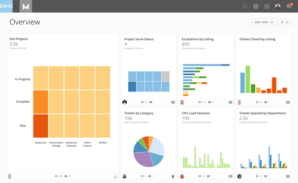Open Tickets Opened by Department card title
298x183 pixels.
pos(262,113)
